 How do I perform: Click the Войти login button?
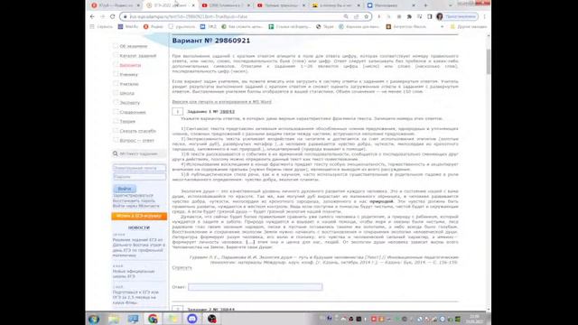click(x=125, y=189)
